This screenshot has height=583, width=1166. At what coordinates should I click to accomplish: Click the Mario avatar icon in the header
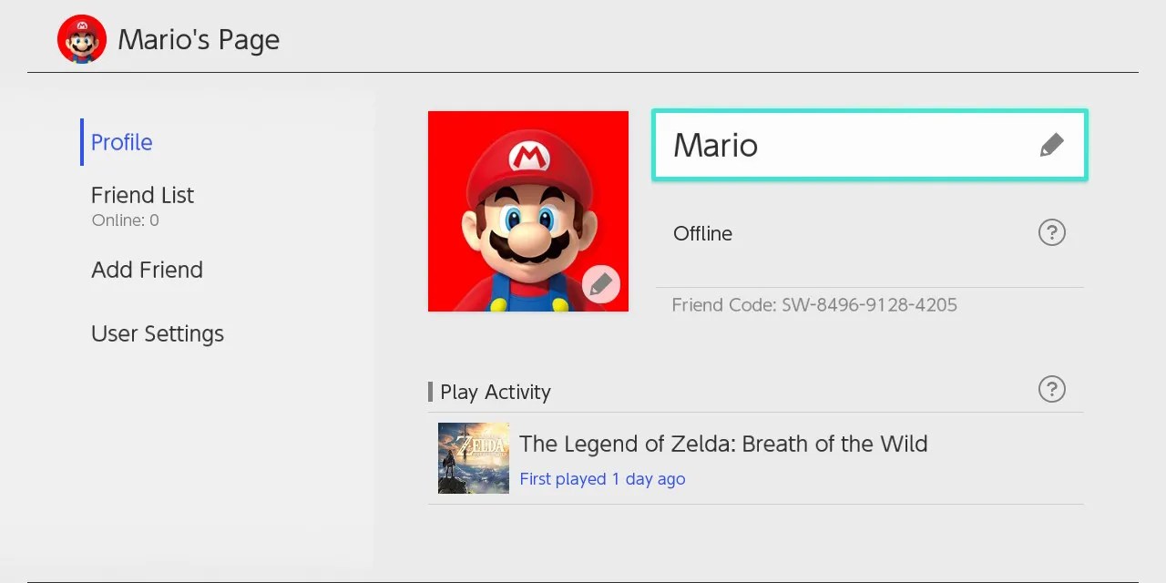pyautogui.click(x=82, y=39)
